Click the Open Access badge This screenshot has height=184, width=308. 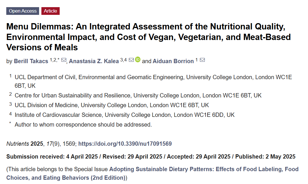click(x=23, y=11)
